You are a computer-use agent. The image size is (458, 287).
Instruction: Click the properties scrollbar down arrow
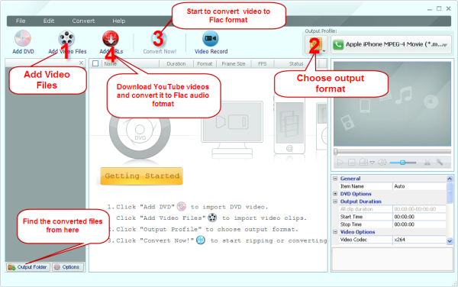(450, 241)
